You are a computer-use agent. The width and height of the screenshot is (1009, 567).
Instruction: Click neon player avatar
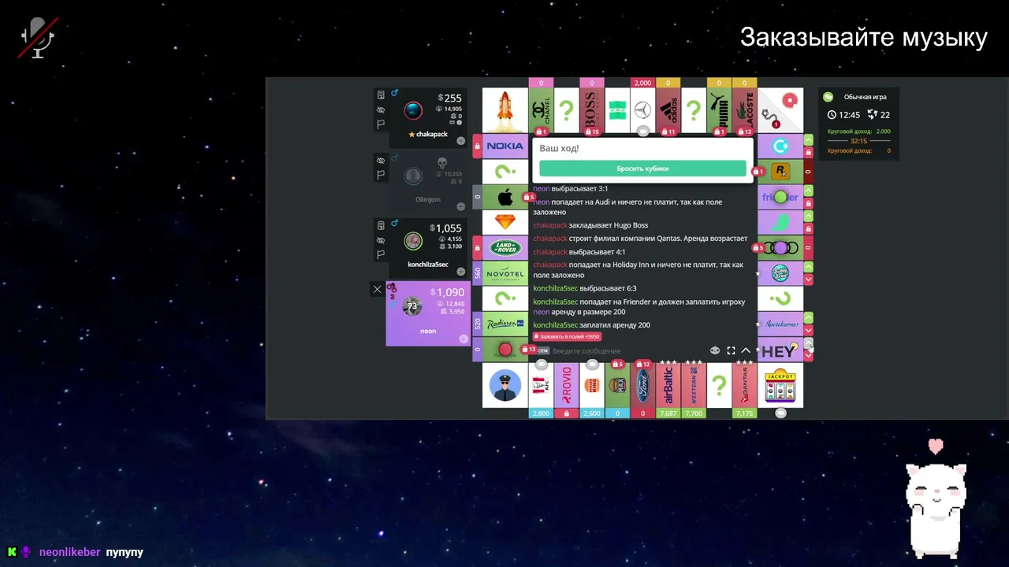tap(411, 306)
